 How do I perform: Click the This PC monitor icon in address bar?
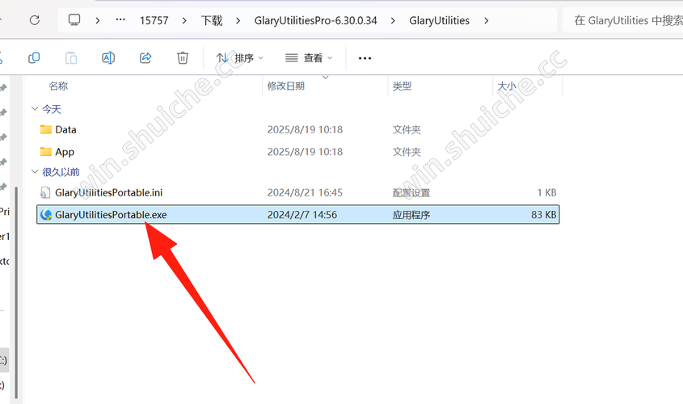[x=74, y=20]
